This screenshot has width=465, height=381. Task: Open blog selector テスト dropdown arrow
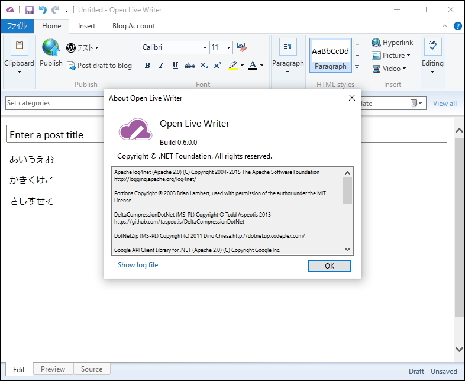96,48
